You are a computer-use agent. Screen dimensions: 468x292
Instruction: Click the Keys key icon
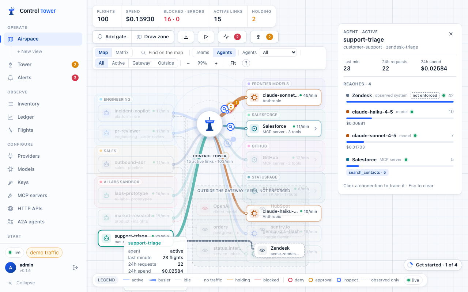pyautogui.click(x=11, y=182)
